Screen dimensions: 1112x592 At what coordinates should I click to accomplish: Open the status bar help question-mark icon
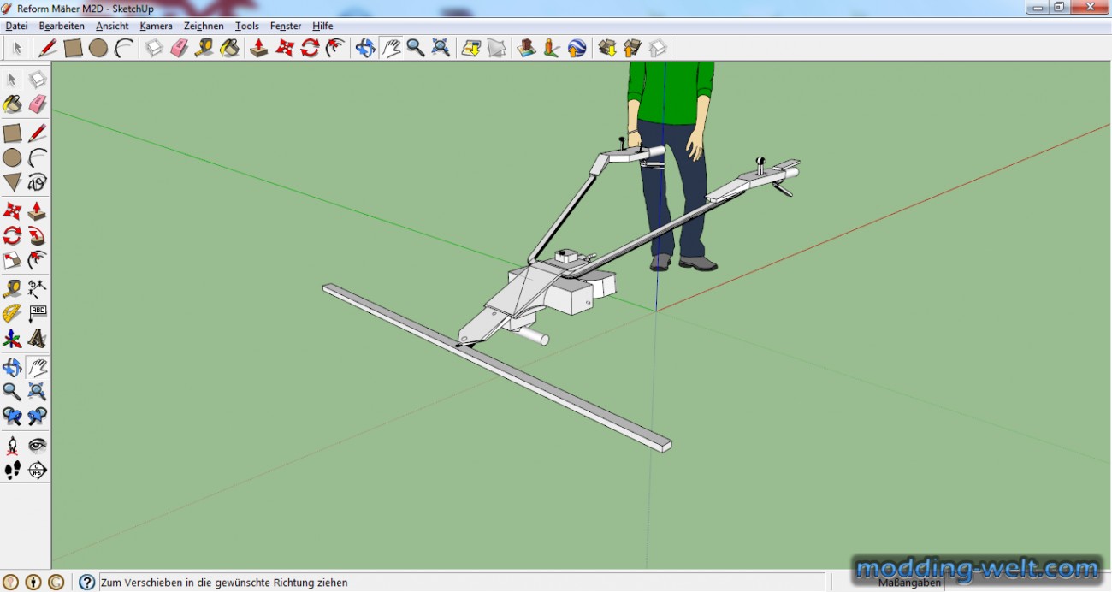pos(87,583)
